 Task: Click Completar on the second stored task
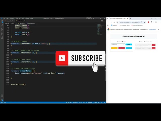click(x=149, y=48)
